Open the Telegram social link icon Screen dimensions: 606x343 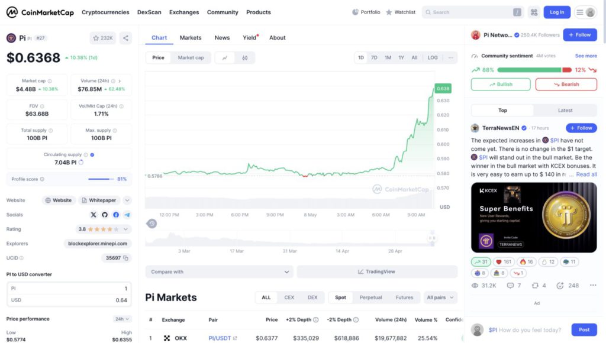click(x=127, y=215)
